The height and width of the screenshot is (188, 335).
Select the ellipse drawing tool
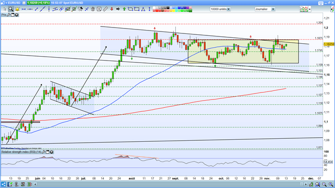(x=131, y=9)
